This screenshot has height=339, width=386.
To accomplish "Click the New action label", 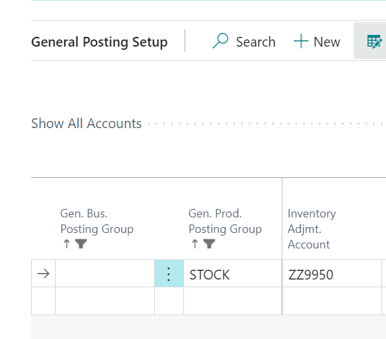I will [327, 42].
